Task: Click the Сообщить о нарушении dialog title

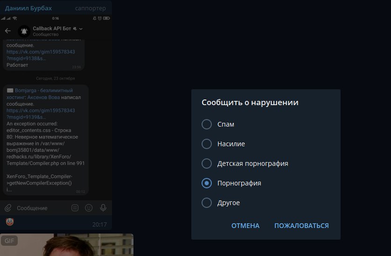Action: point(250,102)
